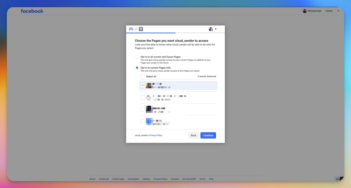Open the footer Privacy Policy link

(160, 179)
